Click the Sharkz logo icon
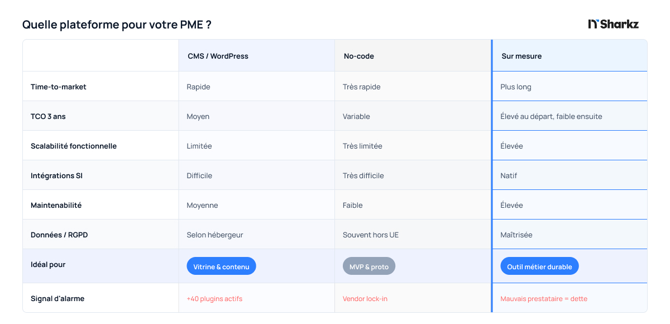Screen dimensions: 670x324 (594, 24)
